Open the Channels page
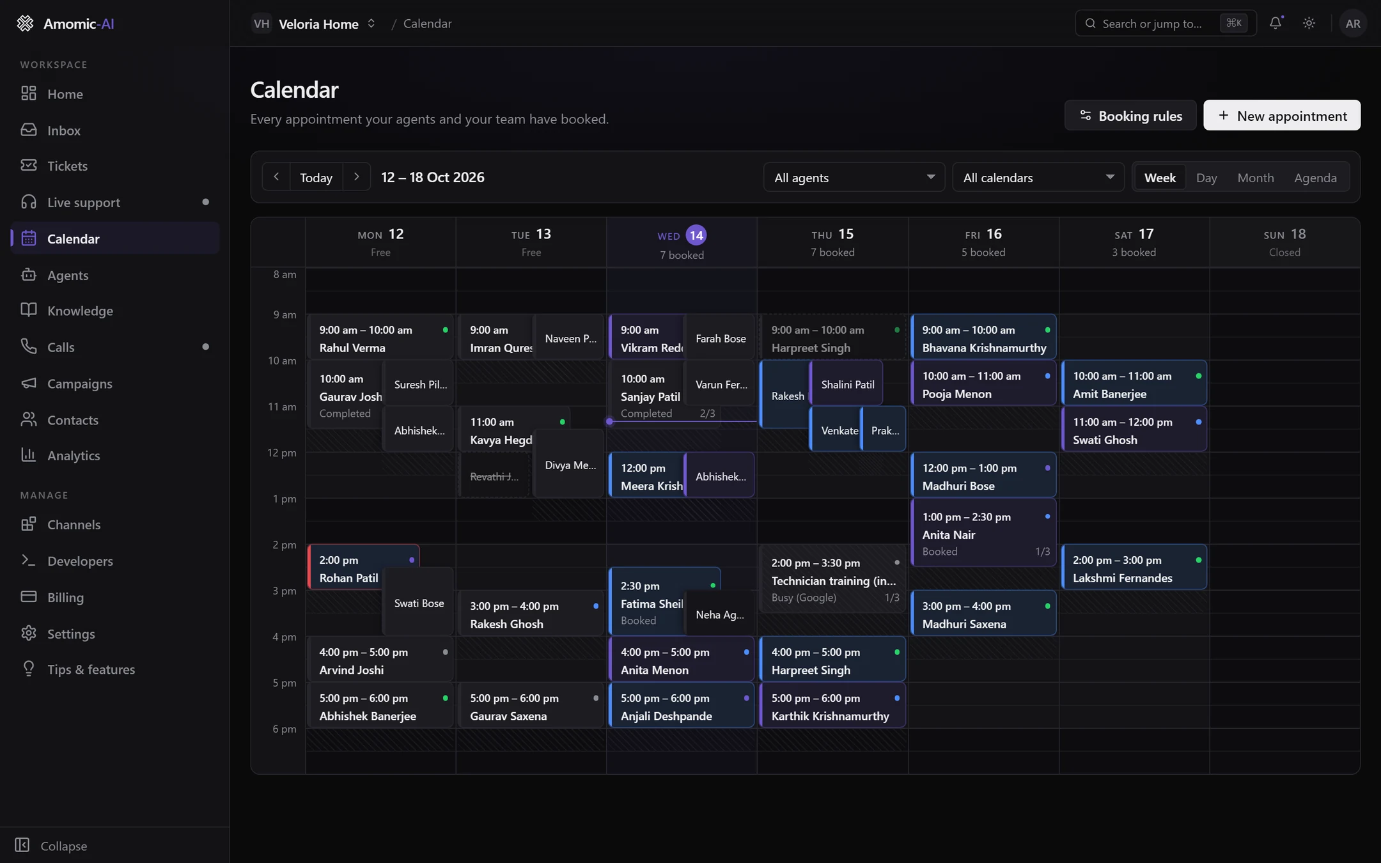The width and height of the screenshot is (1381, 863). coord(115,524)
